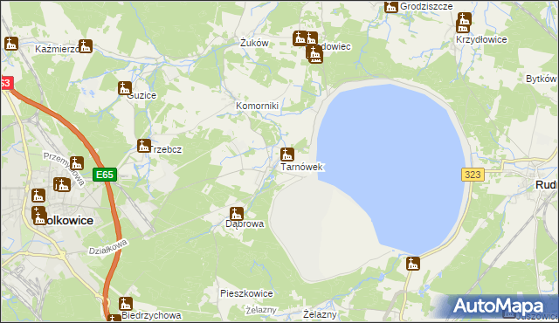The image size is (559, 323).
Task: Click the Tarnówek label
Action: 301,167
